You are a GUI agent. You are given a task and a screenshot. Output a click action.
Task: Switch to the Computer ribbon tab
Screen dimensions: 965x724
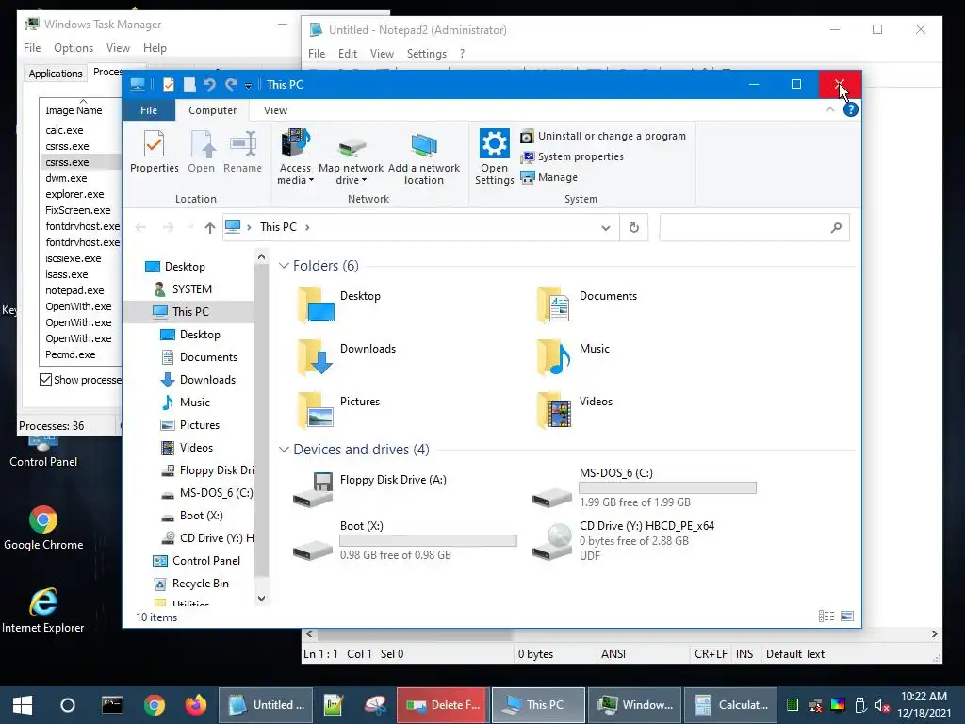(x=212, y=110)
